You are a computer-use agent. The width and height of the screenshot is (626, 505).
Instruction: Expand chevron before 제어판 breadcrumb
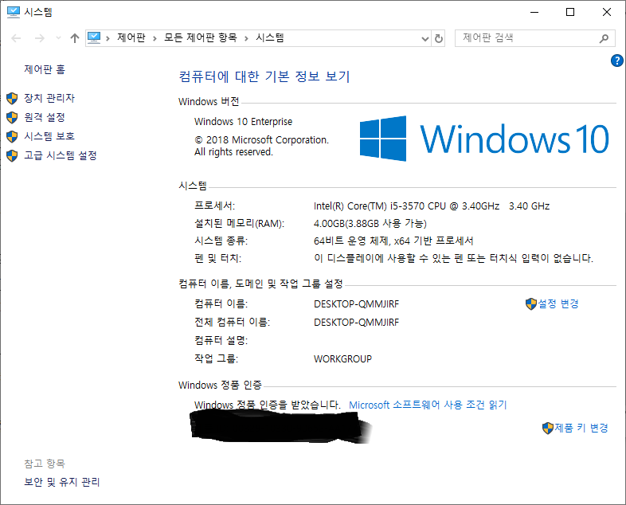(x=108, y=38)
